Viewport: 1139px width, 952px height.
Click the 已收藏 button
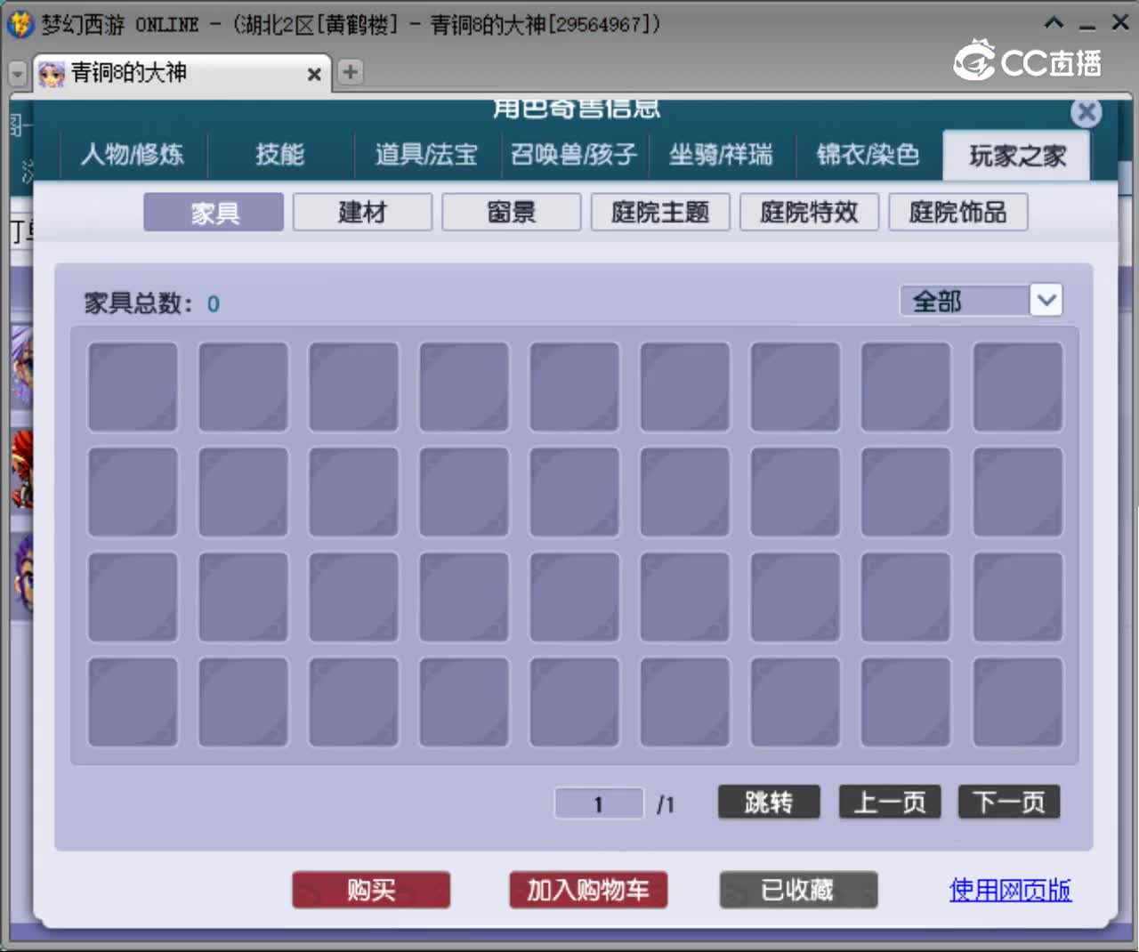pyautogui.click(x=798, y=890)
